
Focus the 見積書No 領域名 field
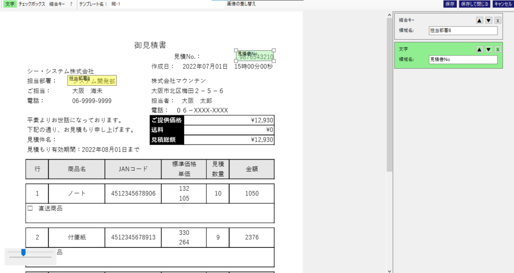[462, 59]
